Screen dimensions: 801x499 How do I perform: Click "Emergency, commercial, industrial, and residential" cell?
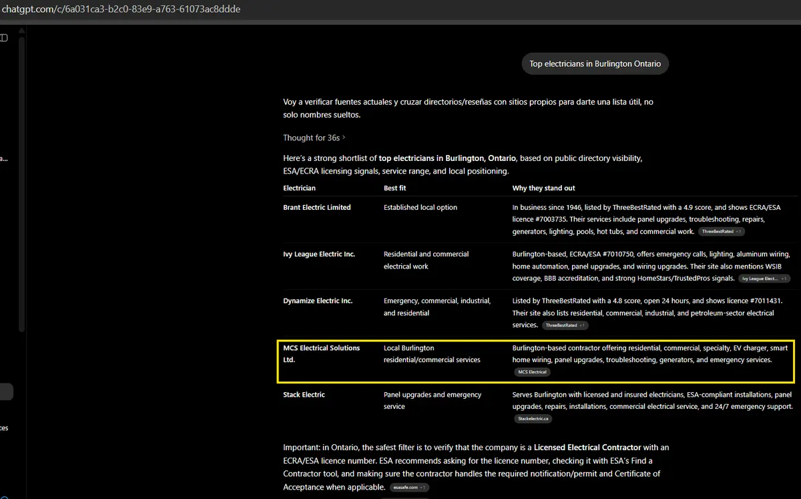point(437,307)
